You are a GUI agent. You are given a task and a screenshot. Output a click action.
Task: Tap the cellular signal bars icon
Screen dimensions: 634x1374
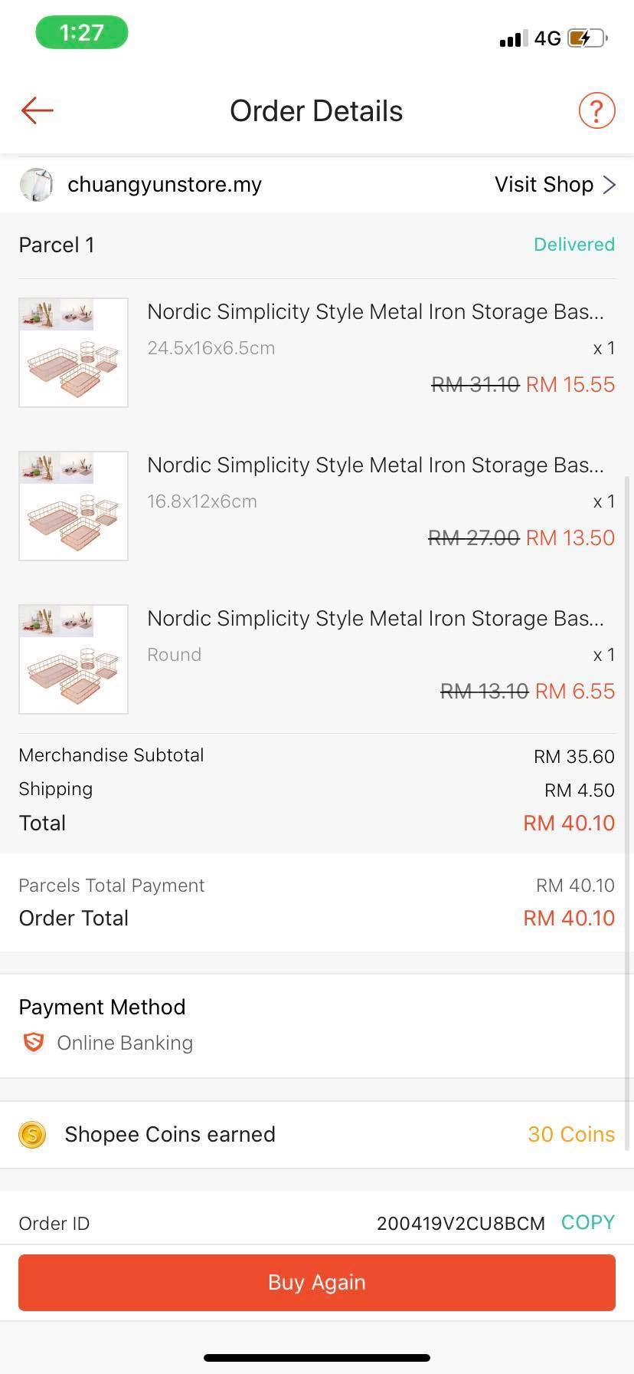coord(513,38)
